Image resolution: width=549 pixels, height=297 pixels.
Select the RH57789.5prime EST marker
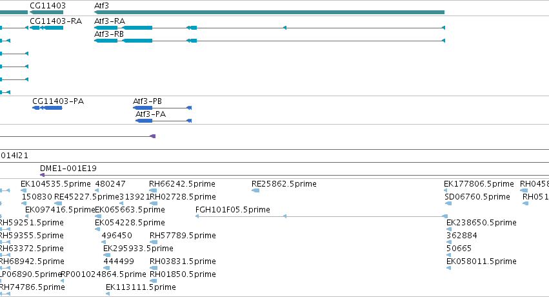click(x=154, y=242)
